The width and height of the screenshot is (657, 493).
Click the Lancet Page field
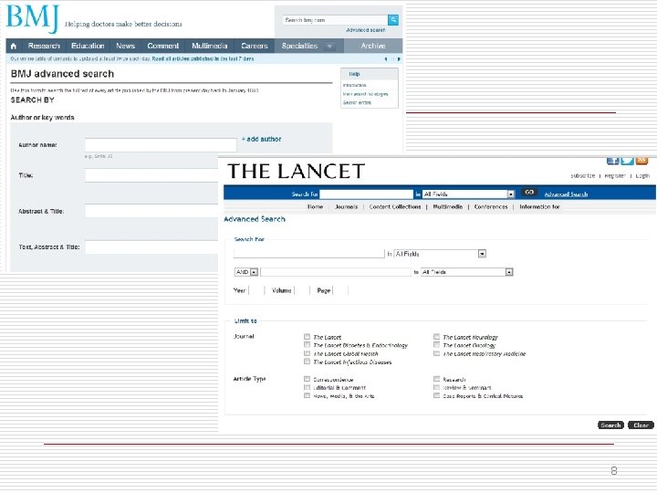[340, 290]
